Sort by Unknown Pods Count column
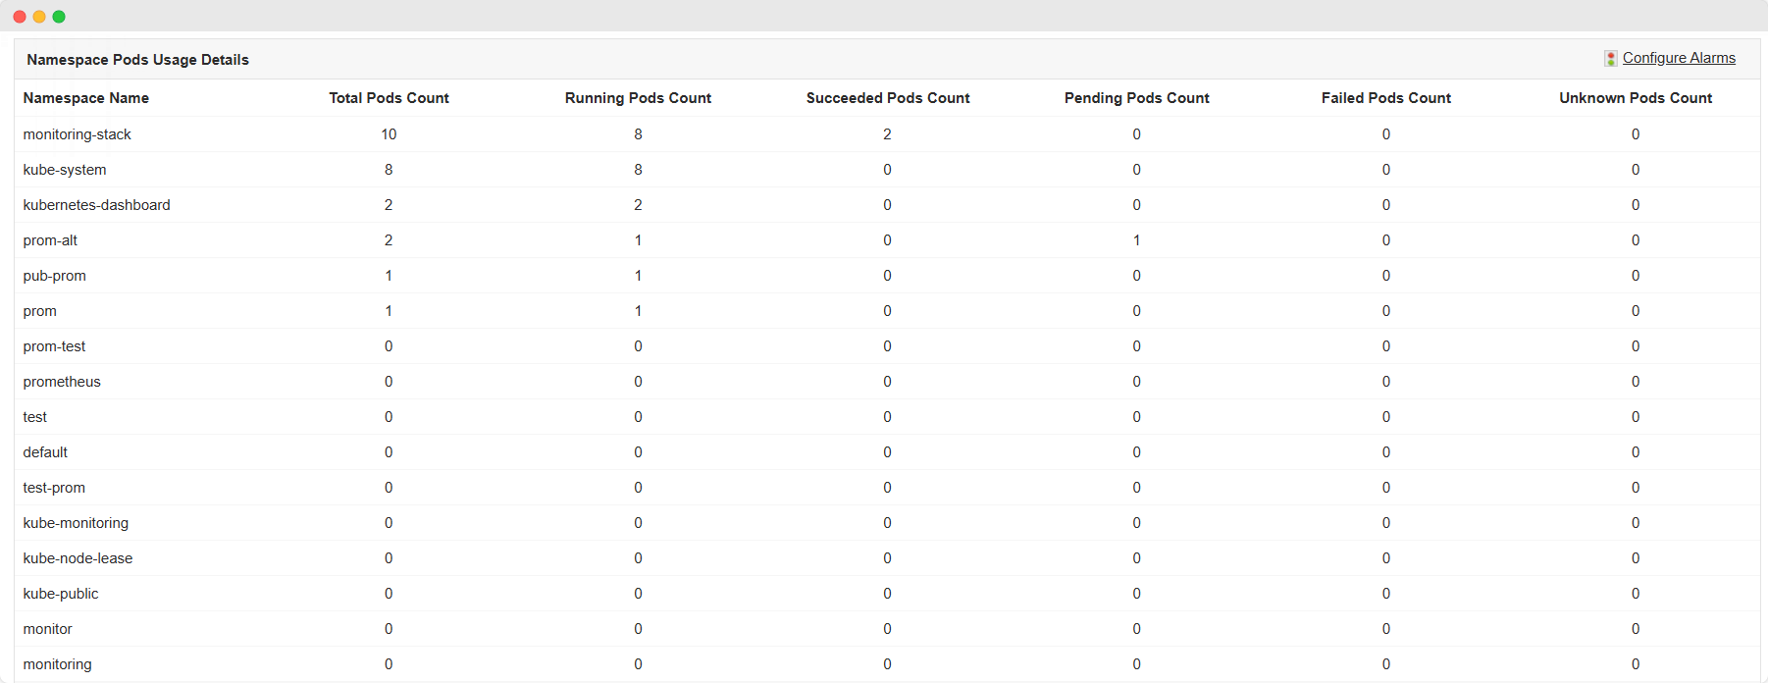 pyautogui.click(x=1635, y=98)
